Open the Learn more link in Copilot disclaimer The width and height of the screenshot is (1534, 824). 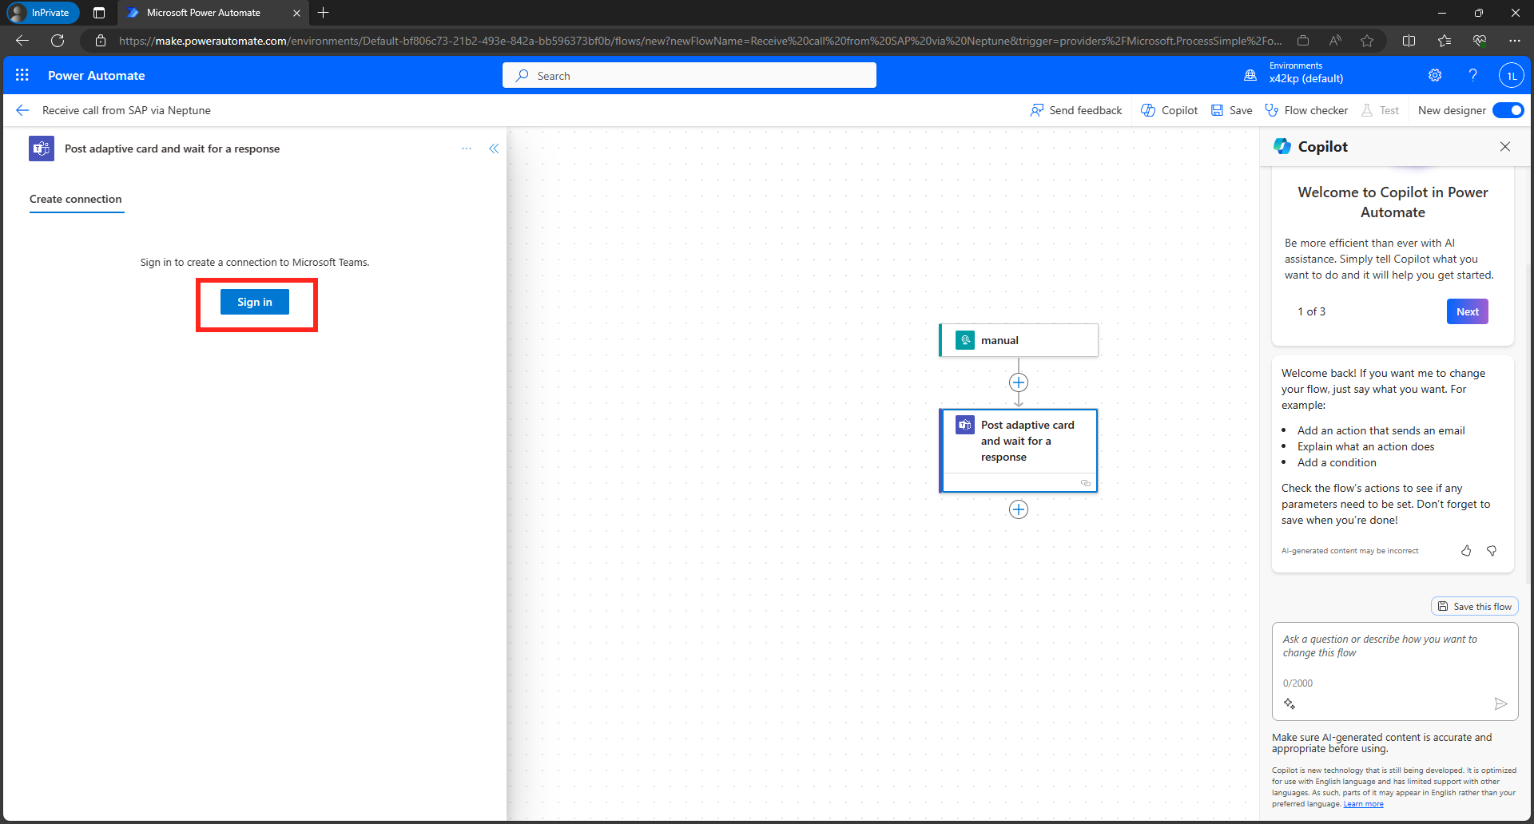click(x=1363, y=804)
